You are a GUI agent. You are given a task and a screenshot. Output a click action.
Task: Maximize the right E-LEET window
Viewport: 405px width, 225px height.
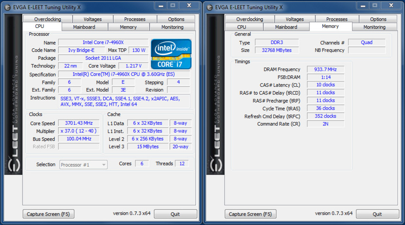coord(375,6)
